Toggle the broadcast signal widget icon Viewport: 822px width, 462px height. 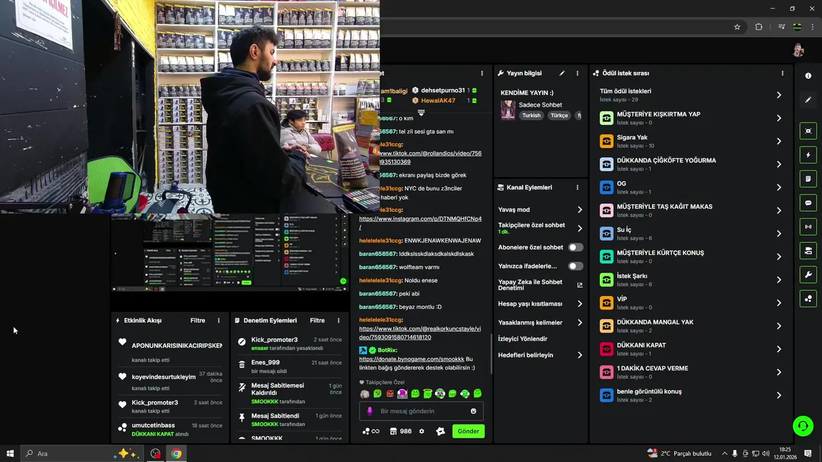click(808, 227)
